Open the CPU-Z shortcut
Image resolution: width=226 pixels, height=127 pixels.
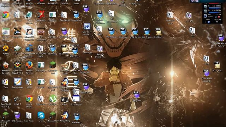(17, 48)
